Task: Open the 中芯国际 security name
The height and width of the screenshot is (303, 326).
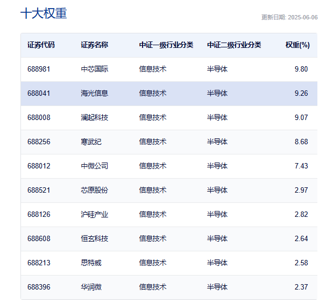Action: pos(95,69)
